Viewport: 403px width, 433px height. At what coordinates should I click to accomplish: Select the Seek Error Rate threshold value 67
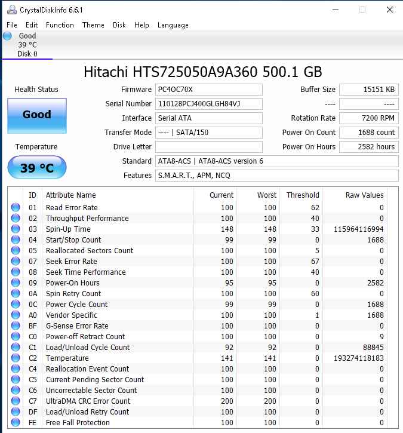tap(315, 262)
